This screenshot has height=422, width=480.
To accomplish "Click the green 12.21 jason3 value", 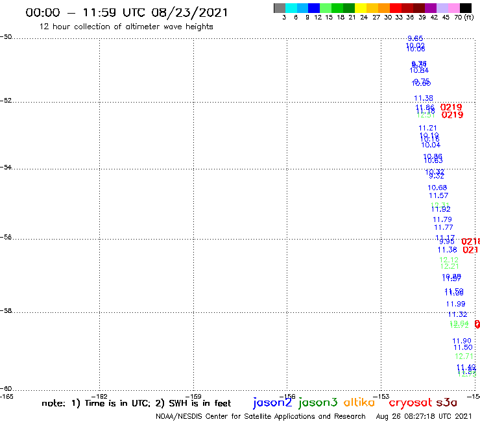I will pos(450,266).
